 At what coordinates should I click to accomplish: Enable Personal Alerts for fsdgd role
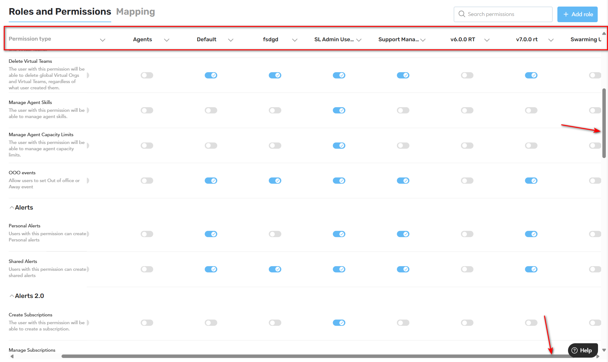tap(275, 234)
